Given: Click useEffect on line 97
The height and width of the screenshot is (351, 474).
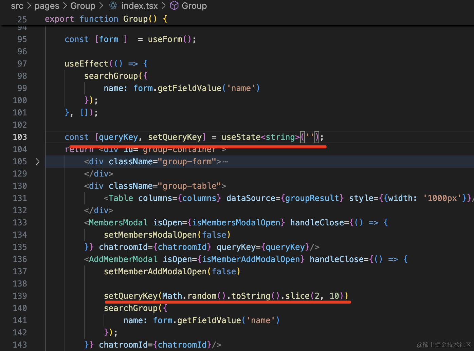Looking at the screenshot, I should pyautogui.click(x=86, y=64).
